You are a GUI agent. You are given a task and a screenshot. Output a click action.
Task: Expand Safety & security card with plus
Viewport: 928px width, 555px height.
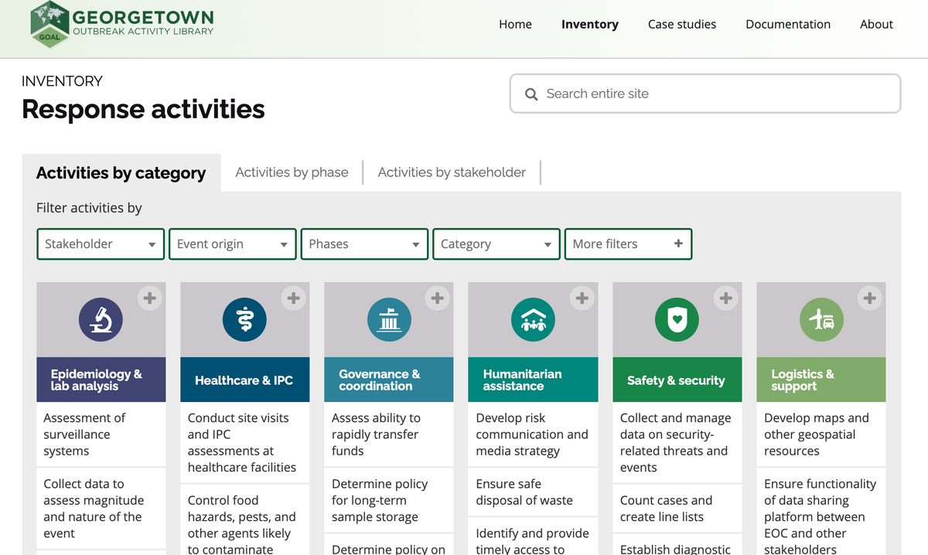tap(726, 298)
